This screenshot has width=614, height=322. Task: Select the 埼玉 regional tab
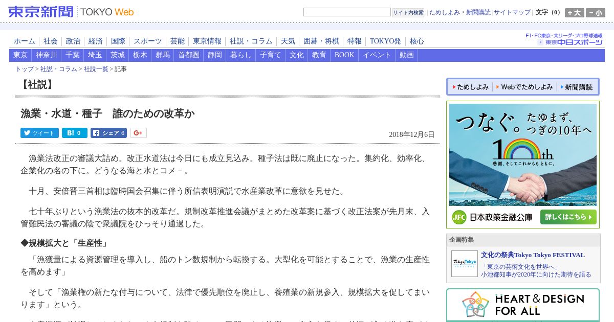click(x=95, y=55)
